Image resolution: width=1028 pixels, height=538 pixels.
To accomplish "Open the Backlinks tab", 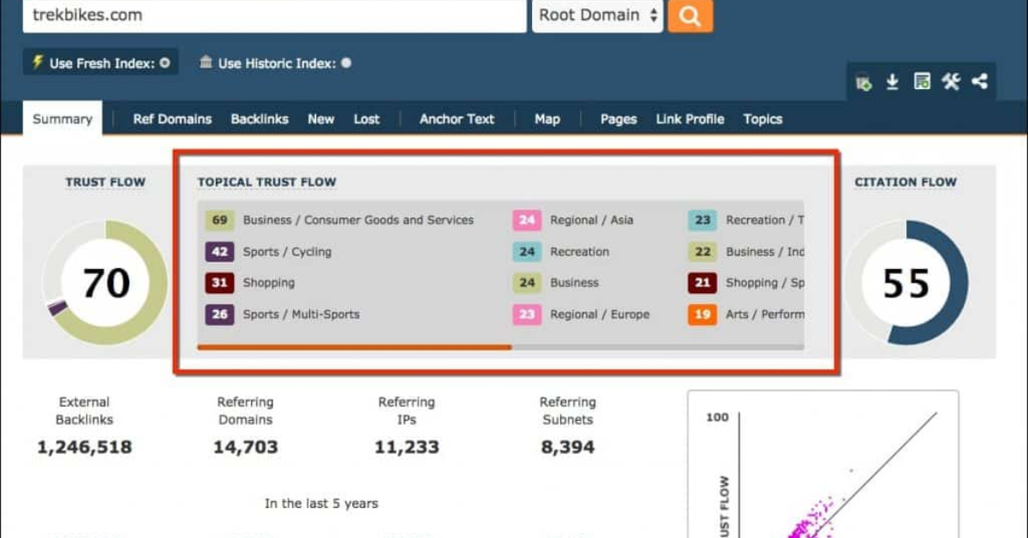I will click(260, 119).
